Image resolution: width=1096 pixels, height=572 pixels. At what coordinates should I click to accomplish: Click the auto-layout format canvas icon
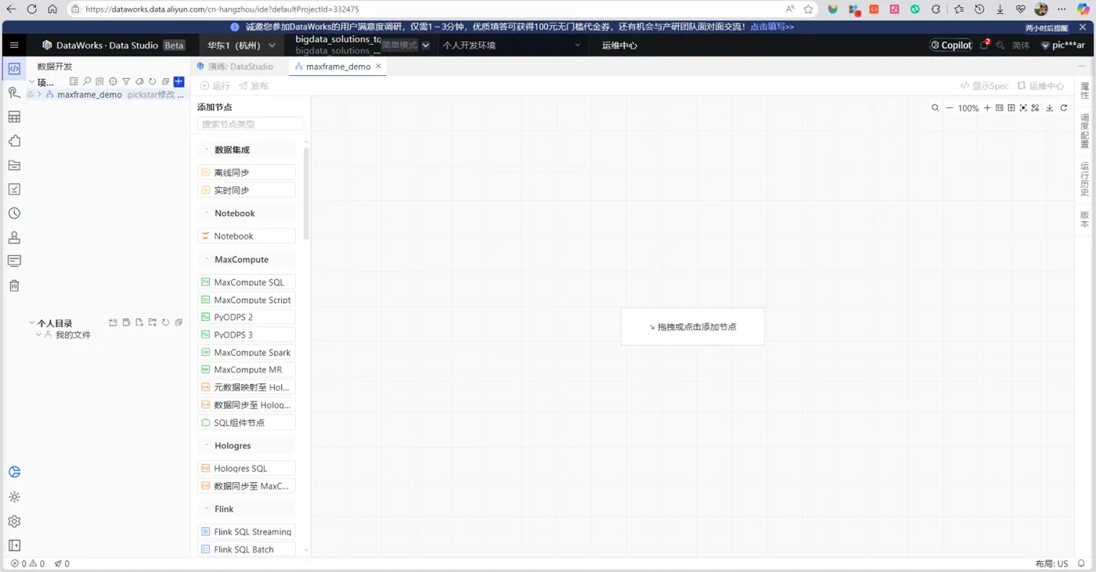click(x=1036, y=108)
